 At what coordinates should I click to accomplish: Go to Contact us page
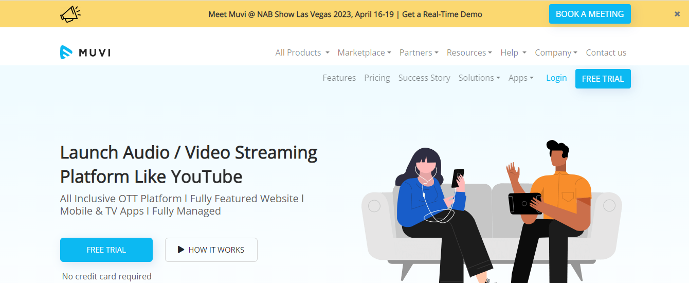606,52
